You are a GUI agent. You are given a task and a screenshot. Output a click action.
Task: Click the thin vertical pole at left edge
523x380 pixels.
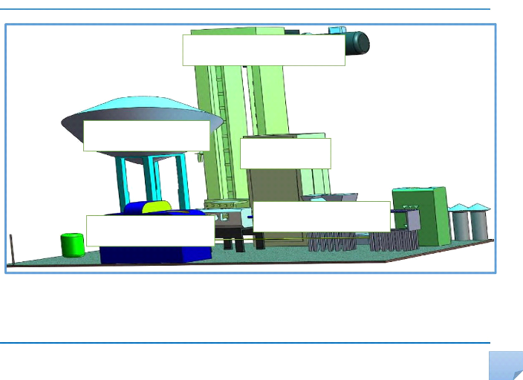pos(13,249)
